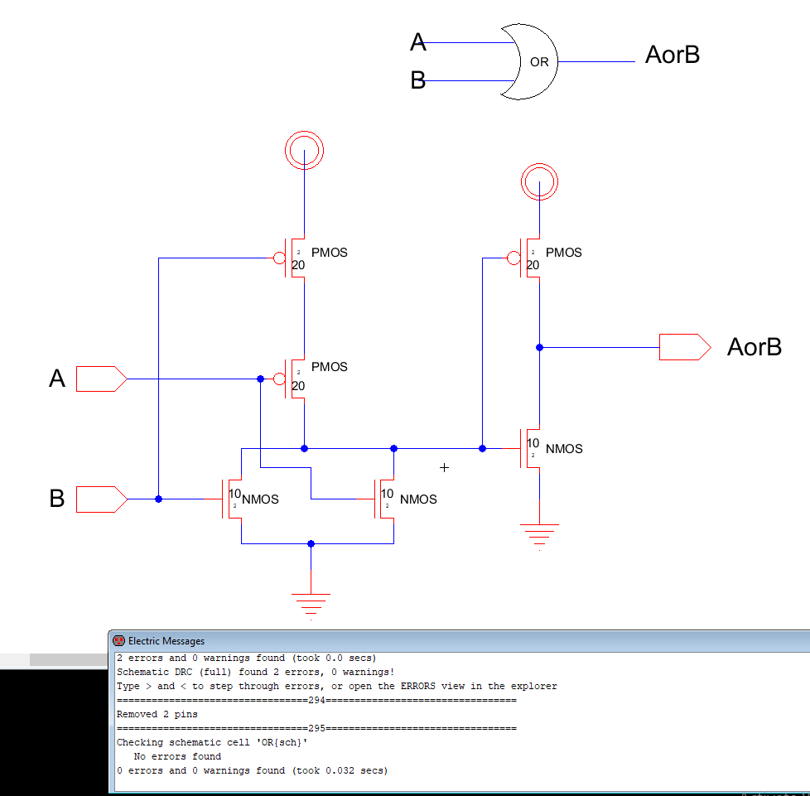
Task: Select the 'B' label at the OR gate input
Action: point(418,80)
